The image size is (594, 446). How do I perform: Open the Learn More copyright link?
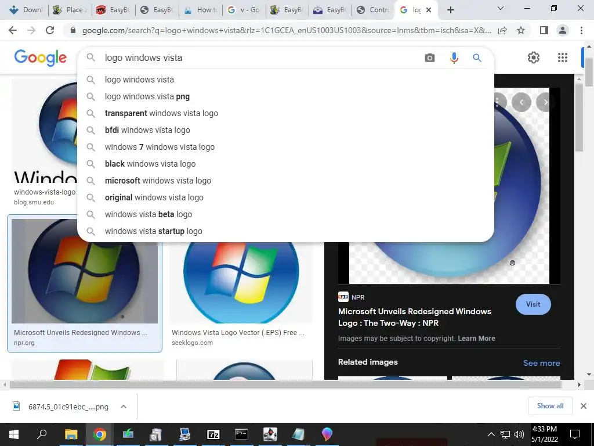(476, 339)
